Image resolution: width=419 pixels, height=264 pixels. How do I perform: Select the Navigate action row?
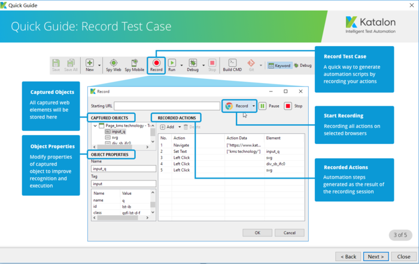pos(232,145)
